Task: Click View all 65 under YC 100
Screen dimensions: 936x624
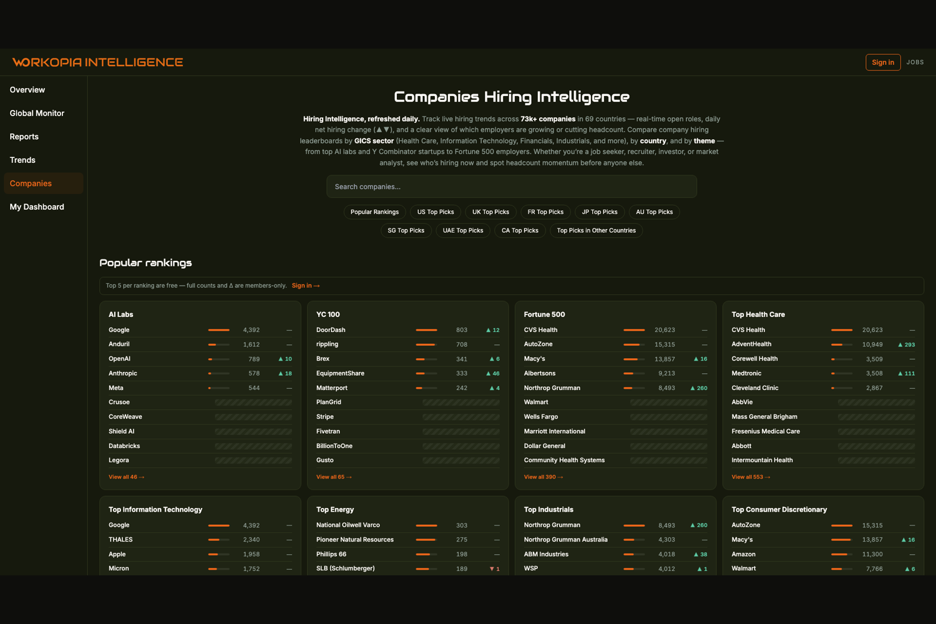Action: click(334, 477)
